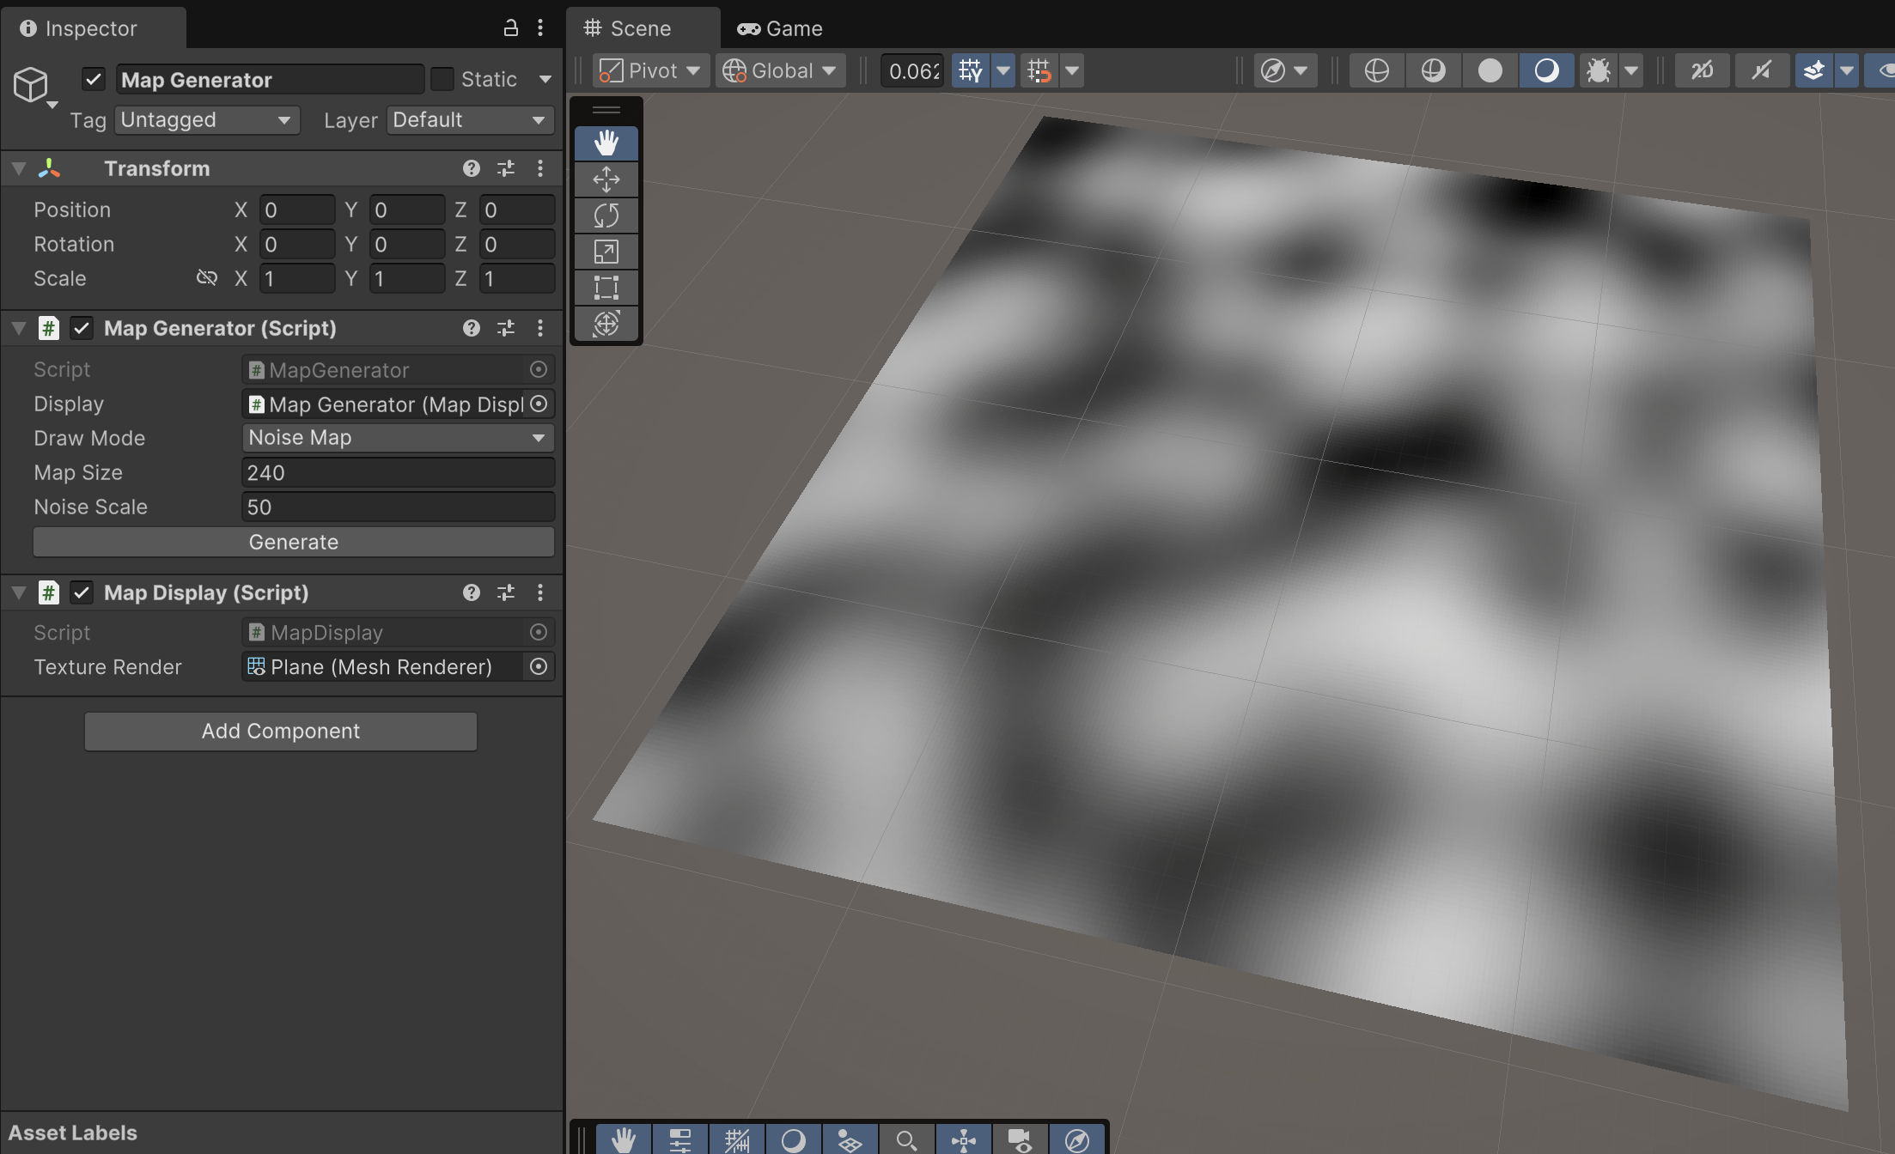The image size is (1895, 1154).
Task: Switch to the Game tab
Action: pos(780,28)
